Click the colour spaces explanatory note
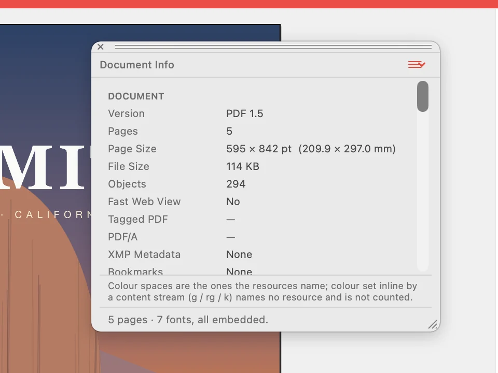The height and width of the screenshot is (373, 498). pos(262,292)
